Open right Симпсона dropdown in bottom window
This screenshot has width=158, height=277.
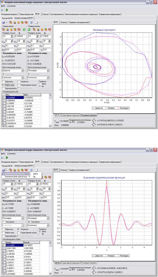coord(48,226)
